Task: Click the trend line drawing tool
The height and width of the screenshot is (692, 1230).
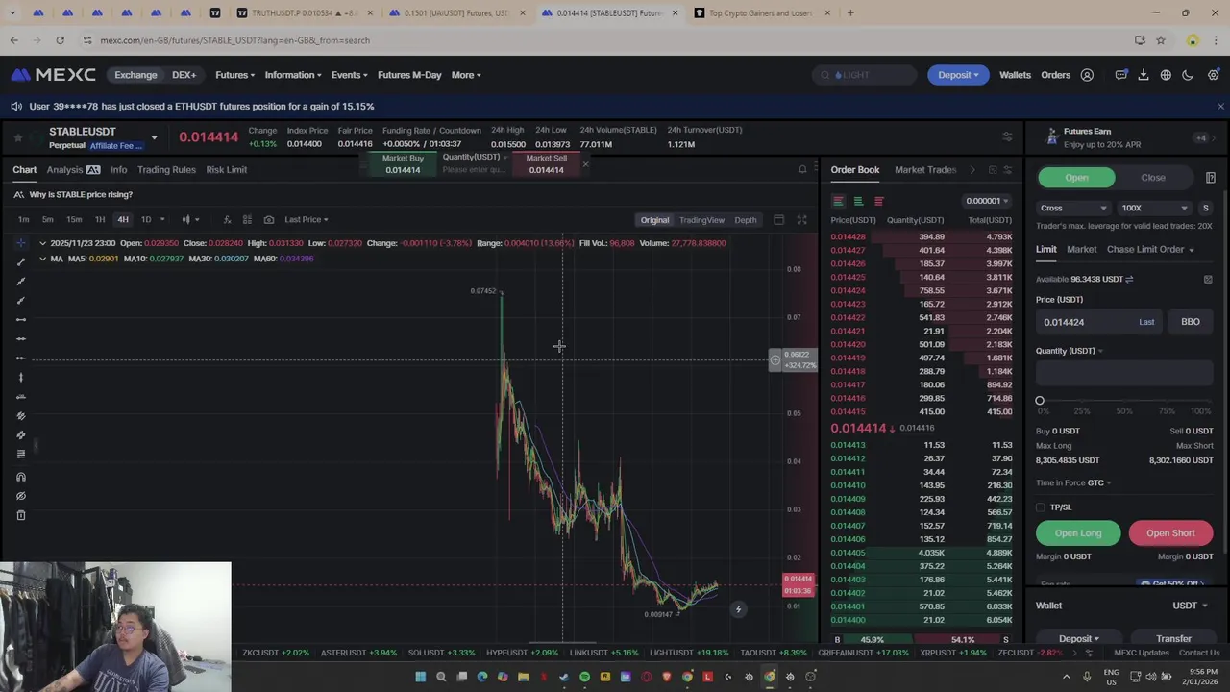Action: 21,261
